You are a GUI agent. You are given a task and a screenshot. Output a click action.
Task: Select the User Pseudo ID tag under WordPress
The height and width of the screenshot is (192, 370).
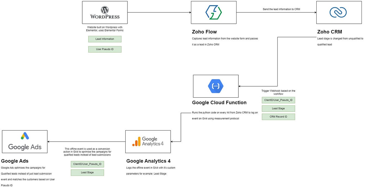click(x=105, y=49)
